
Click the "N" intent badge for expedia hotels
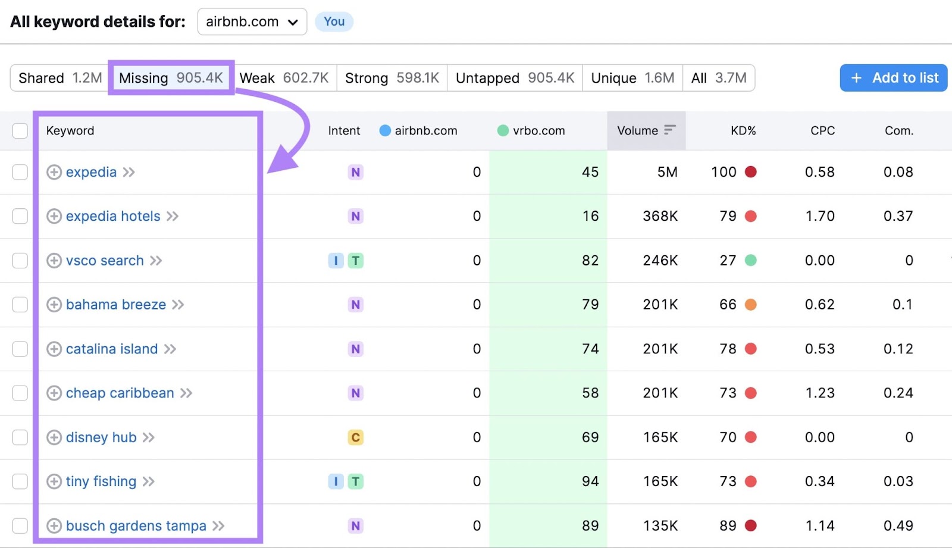(355, 216)
